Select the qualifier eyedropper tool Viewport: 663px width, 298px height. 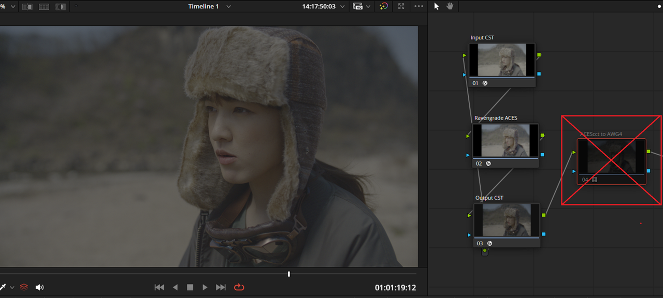point(3,287)
